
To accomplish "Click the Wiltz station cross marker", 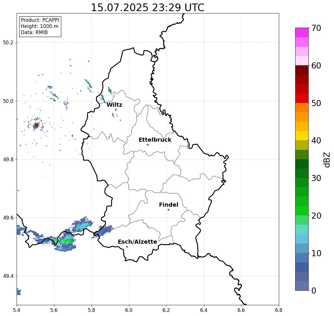I will pyautogui.click(x=116, y=110).
